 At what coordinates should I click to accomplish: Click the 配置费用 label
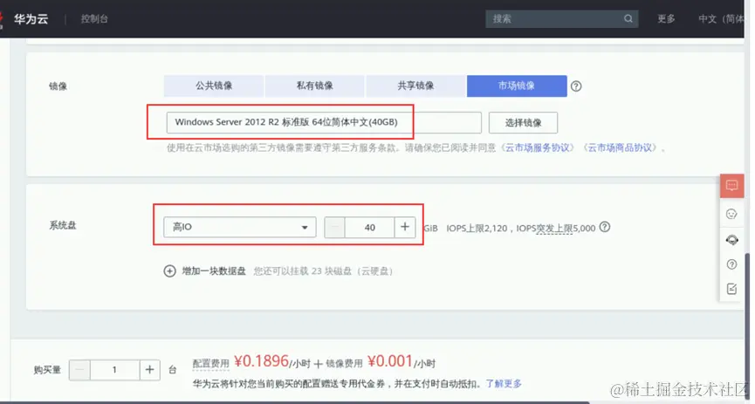point(211,364)
